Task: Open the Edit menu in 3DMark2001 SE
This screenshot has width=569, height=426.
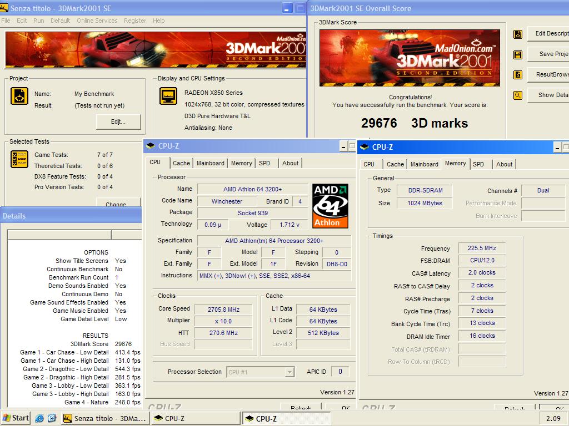Action: 22,21
